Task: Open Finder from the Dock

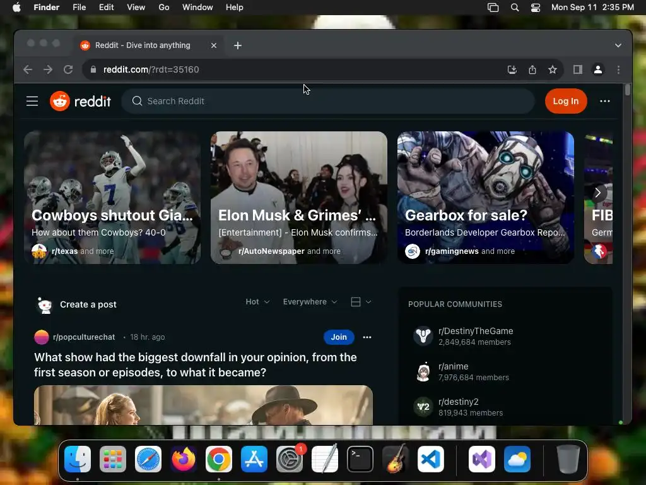Action: click(78, 459)
